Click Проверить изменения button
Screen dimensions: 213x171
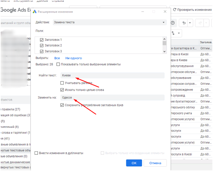pyautogui.click(x=193, y=9)
